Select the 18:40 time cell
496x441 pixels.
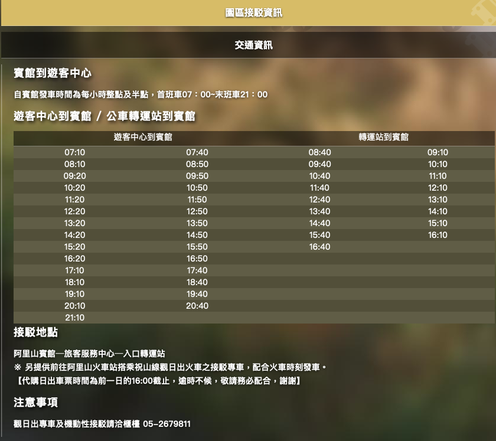click(197, 282)
